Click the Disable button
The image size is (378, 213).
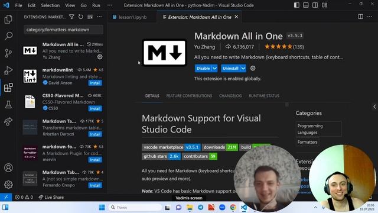click(x=203, y=69)
